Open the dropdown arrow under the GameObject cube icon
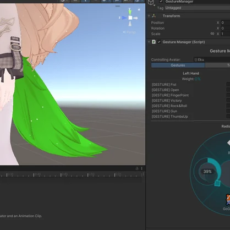The height and width of the screenshot is (230, 230). pos(154,6)
